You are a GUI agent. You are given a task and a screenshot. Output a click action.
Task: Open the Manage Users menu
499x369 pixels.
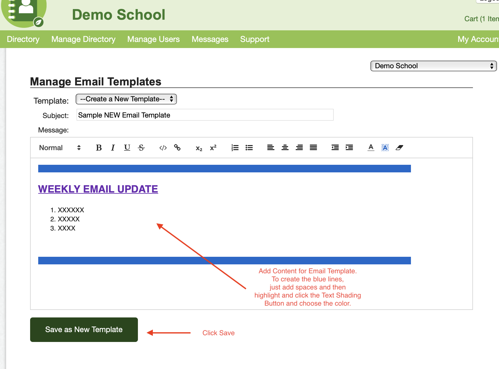coord(153,39)
